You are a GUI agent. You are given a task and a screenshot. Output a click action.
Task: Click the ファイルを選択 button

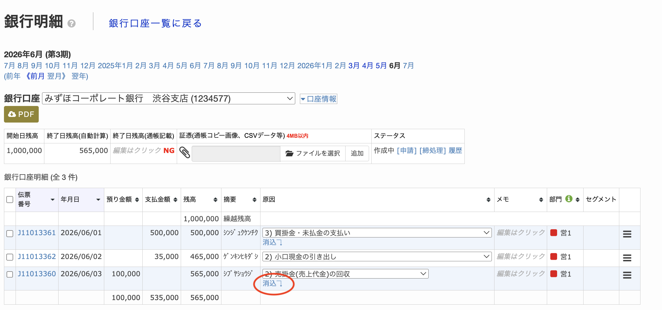click(x=313, y=153)
